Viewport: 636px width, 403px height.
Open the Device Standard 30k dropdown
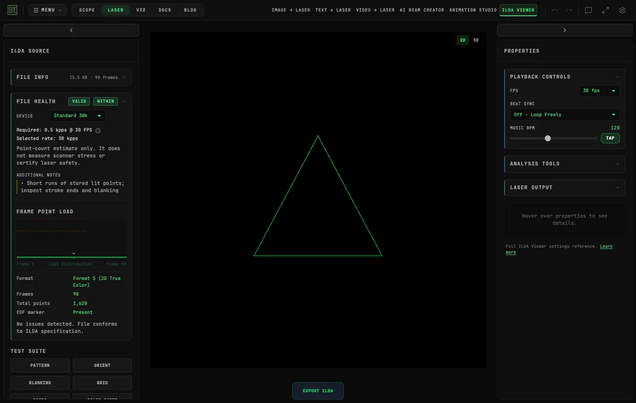click(x=78, y=116)
